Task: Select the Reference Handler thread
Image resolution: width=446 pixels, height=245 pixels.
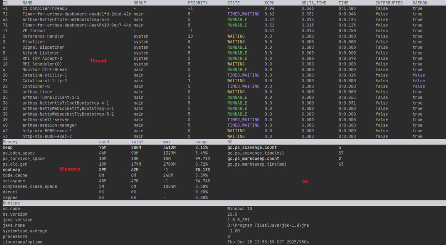Action: (x=43, y=36)
